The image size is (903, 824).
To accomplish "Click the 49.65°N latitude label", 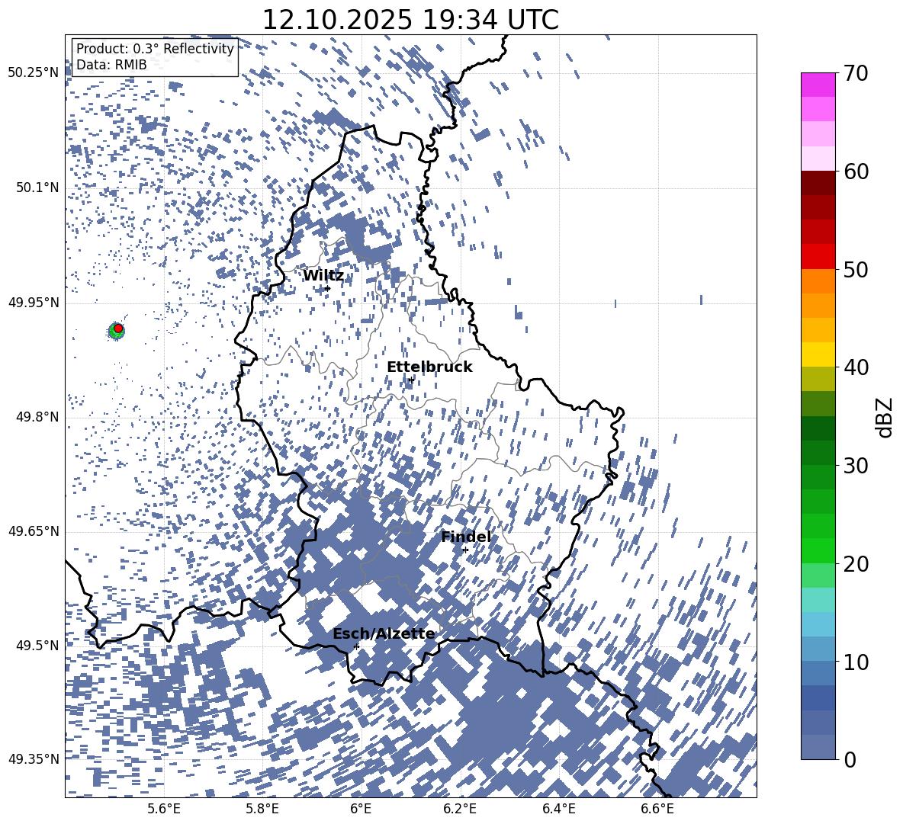I will (x=34, y=531).
